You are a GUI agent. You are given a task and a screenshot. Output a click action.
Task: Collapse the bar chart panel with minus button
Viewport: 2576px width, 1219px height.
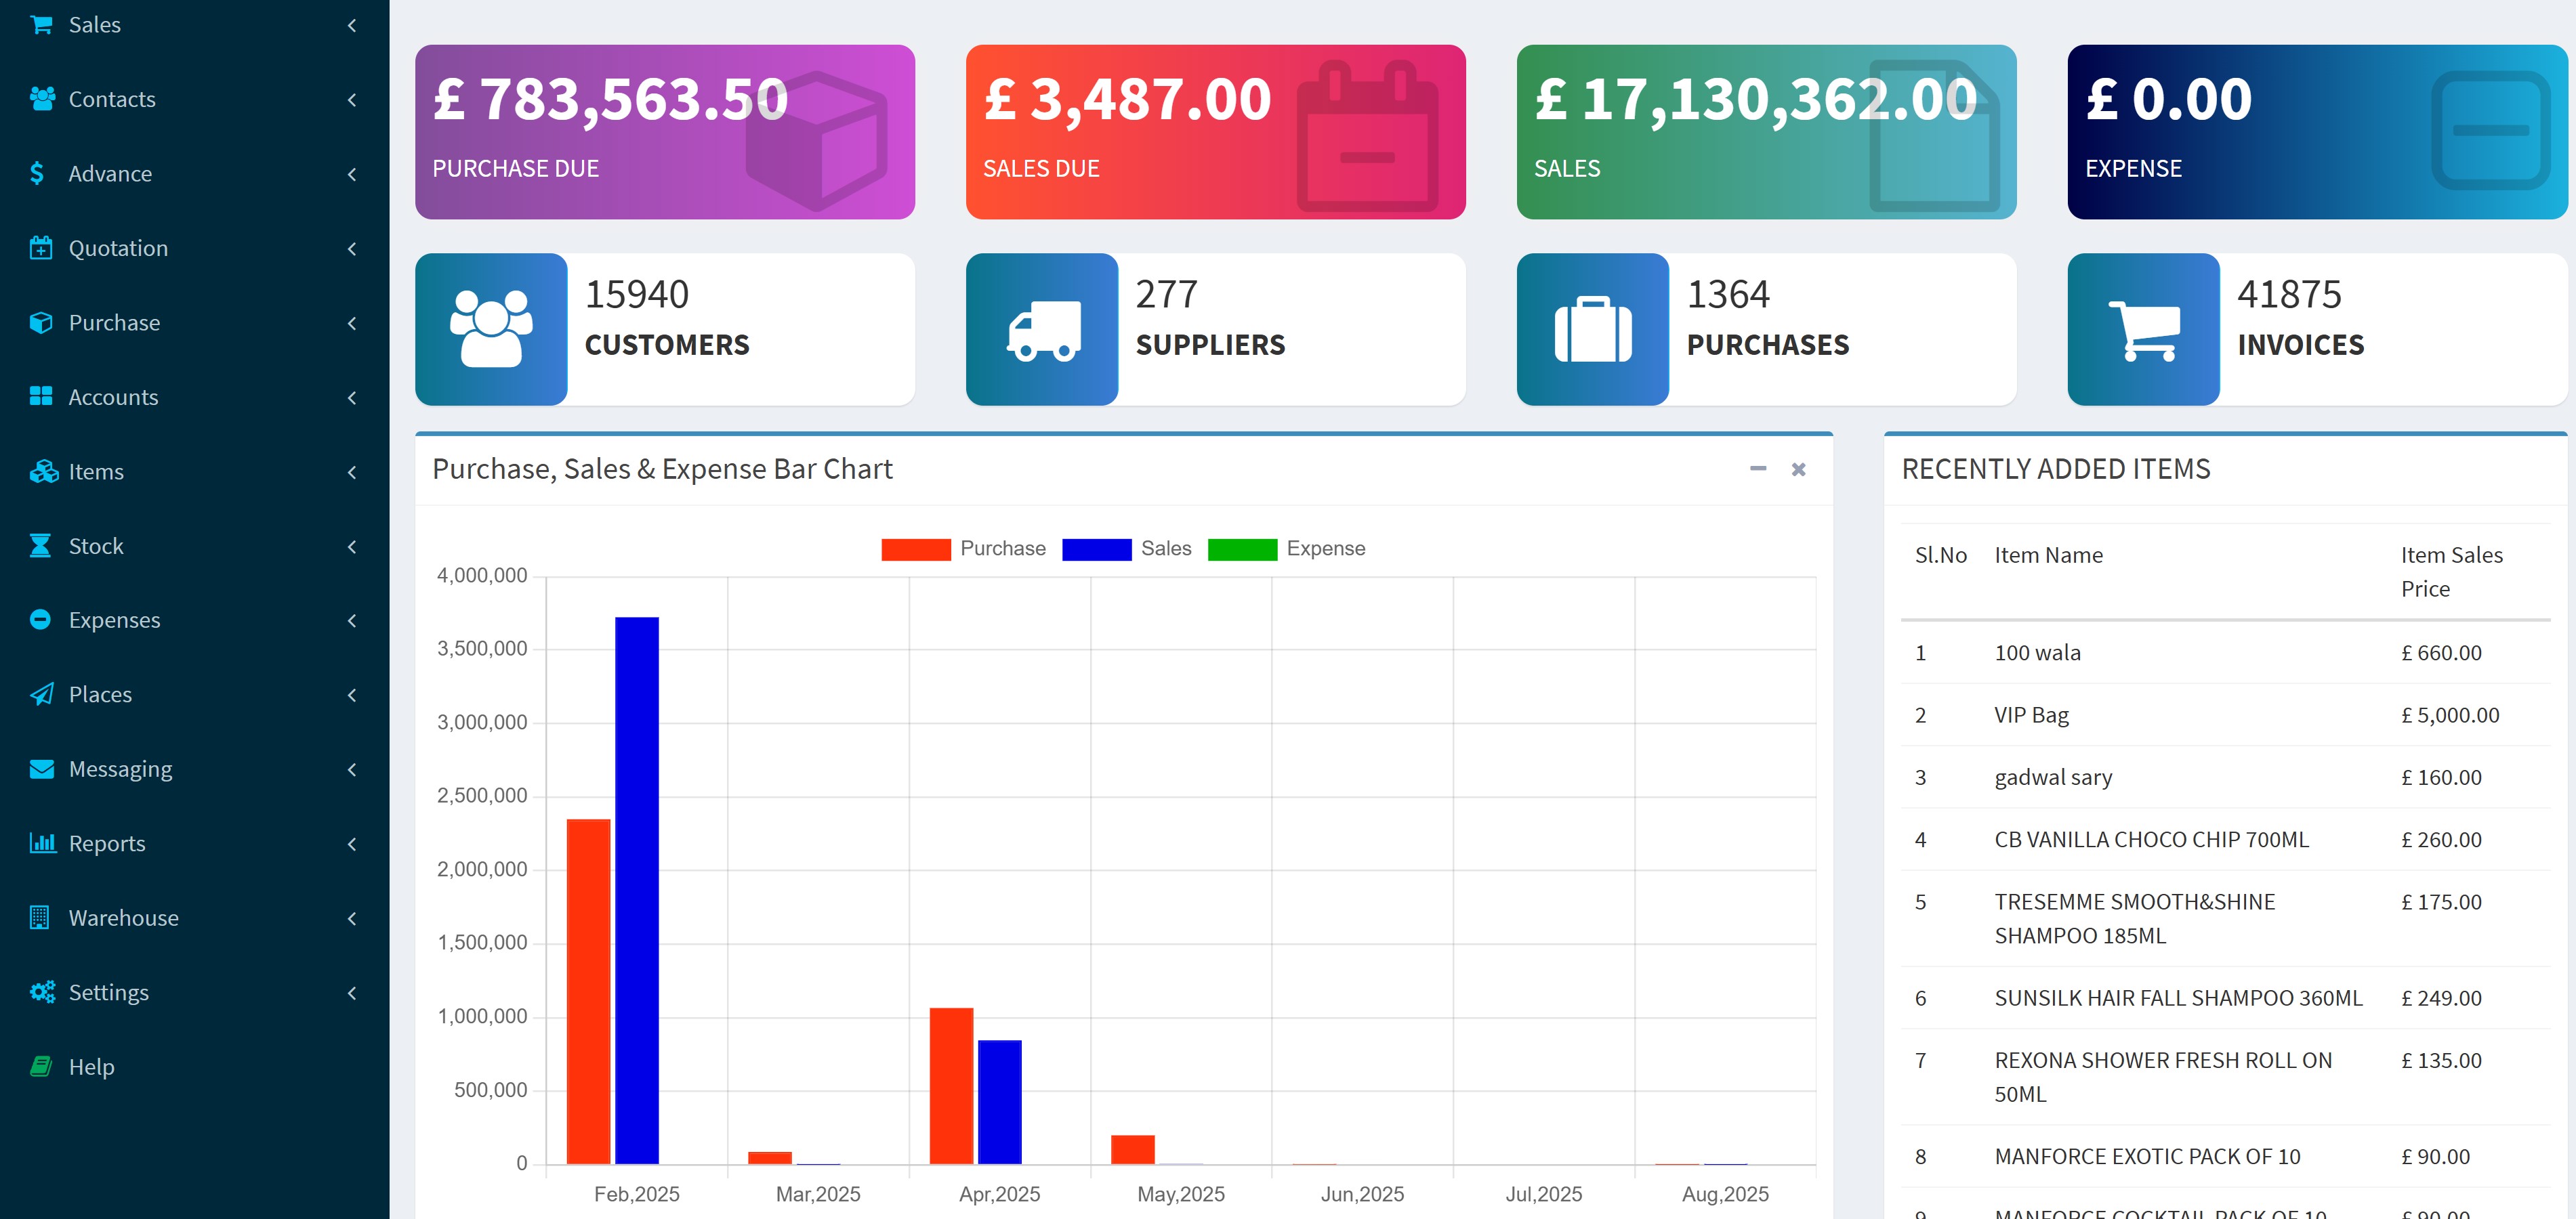coord(1758,469)
